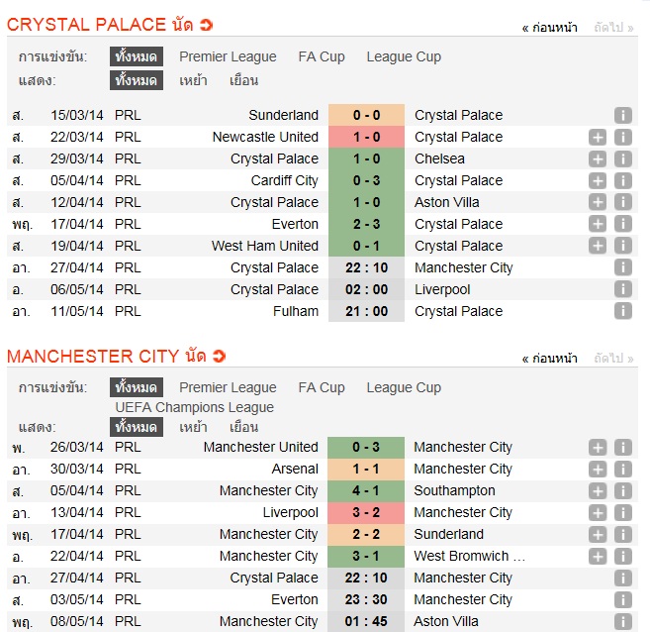650x632 pixels.
Task: Choose UEFA Champions League filter
Action: click(x=194, y=407)
